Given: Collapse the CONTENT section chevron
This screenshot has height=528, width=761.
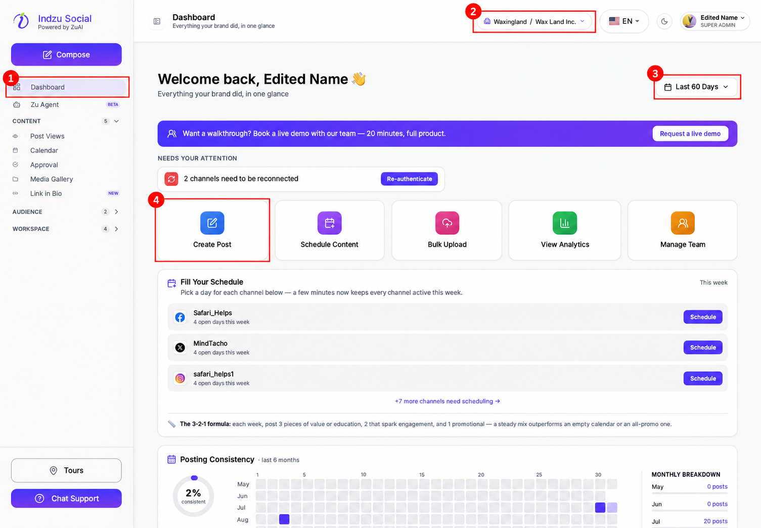Looking at the screenshot, I should click(116, 121).
